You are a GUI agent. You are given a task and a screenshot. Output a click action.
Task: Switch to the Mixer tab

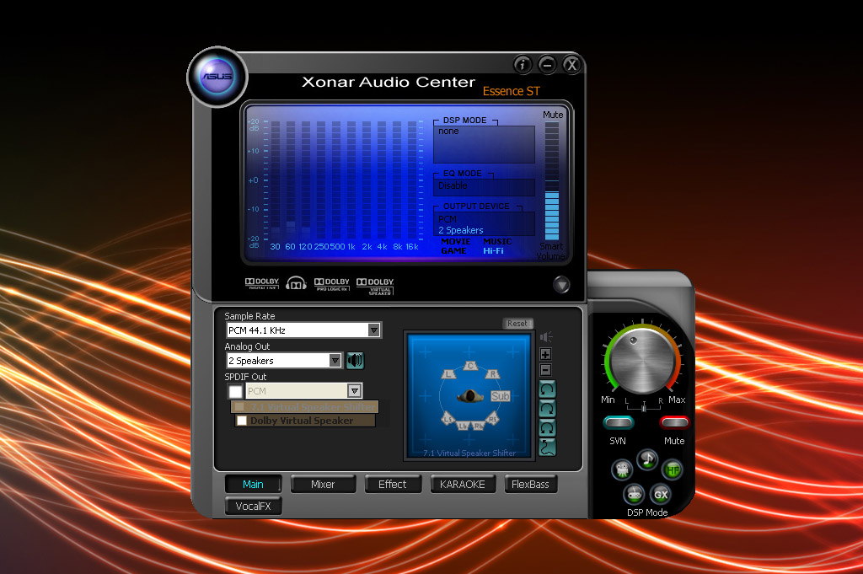pyautogui.click(x=323, y=485)
